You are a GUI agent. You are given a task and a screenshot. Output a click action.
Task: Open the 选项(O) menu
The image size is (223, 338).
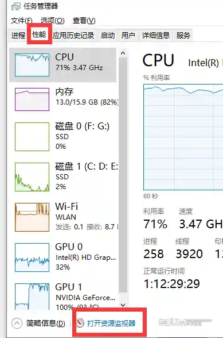pyautogui.click(x=53, y=21)
